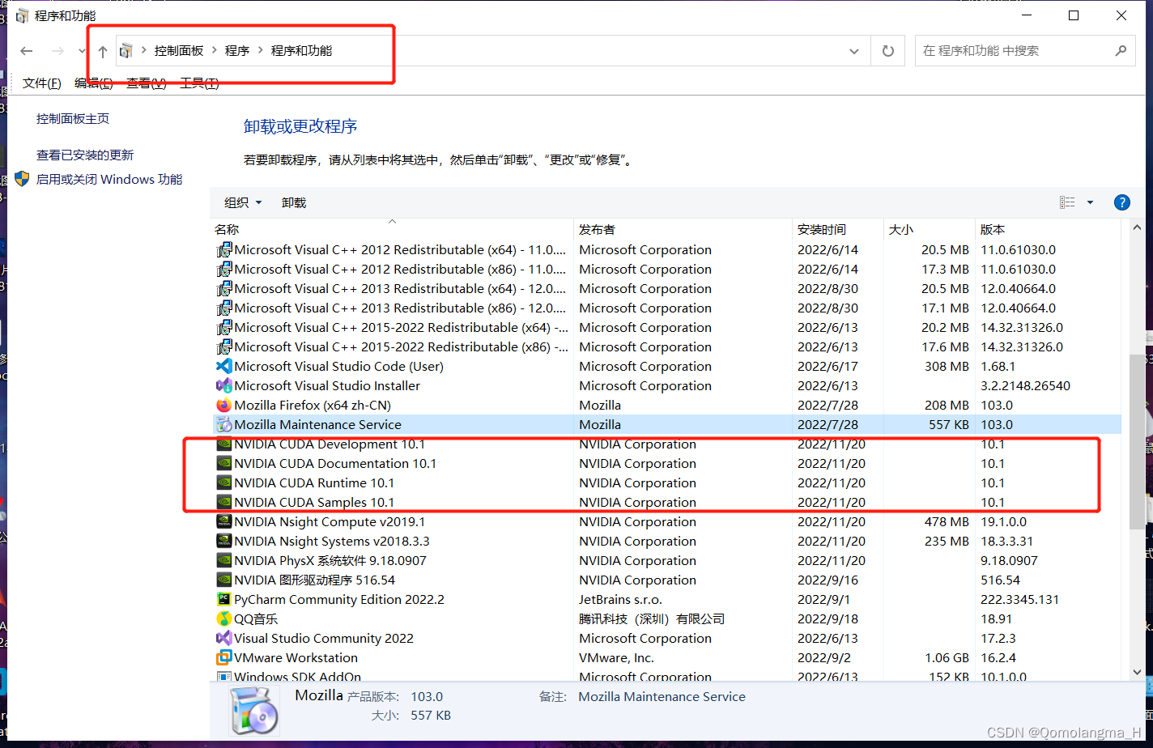Click the Mozilla Firefox program icon
Image resolution: width=1153 pixels, height=748 pixels.
(223, 405)
